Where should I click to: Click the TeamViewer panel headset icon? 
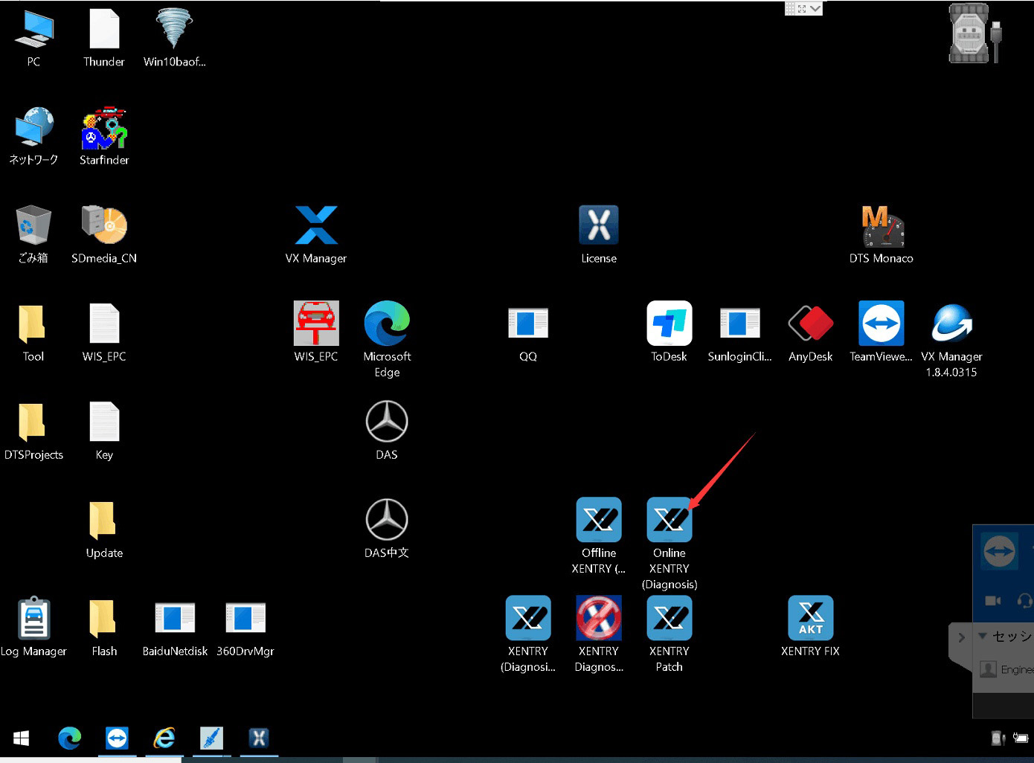1025,600
